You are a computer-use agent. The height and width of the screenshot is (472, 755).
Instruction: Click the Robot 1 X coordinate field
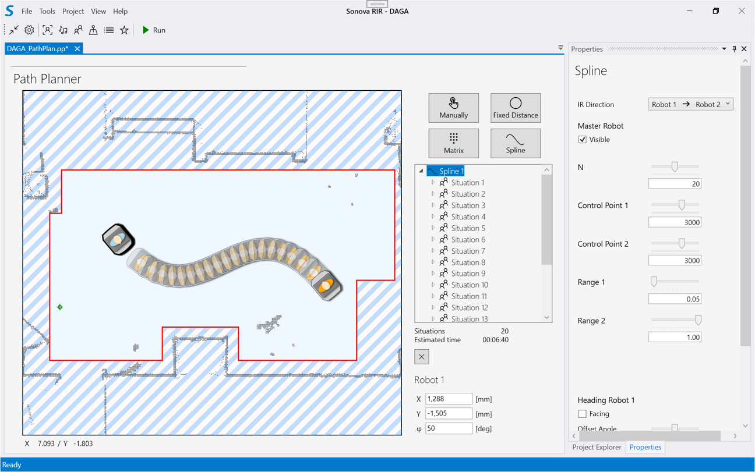coord(448,399)
